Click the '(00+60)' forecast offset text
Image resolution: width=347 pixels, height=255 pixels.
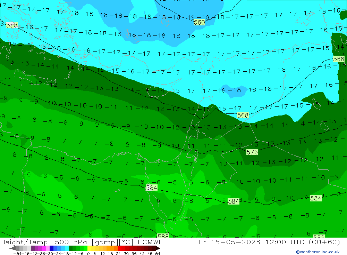pyautogui.click(x=324, y=242)
